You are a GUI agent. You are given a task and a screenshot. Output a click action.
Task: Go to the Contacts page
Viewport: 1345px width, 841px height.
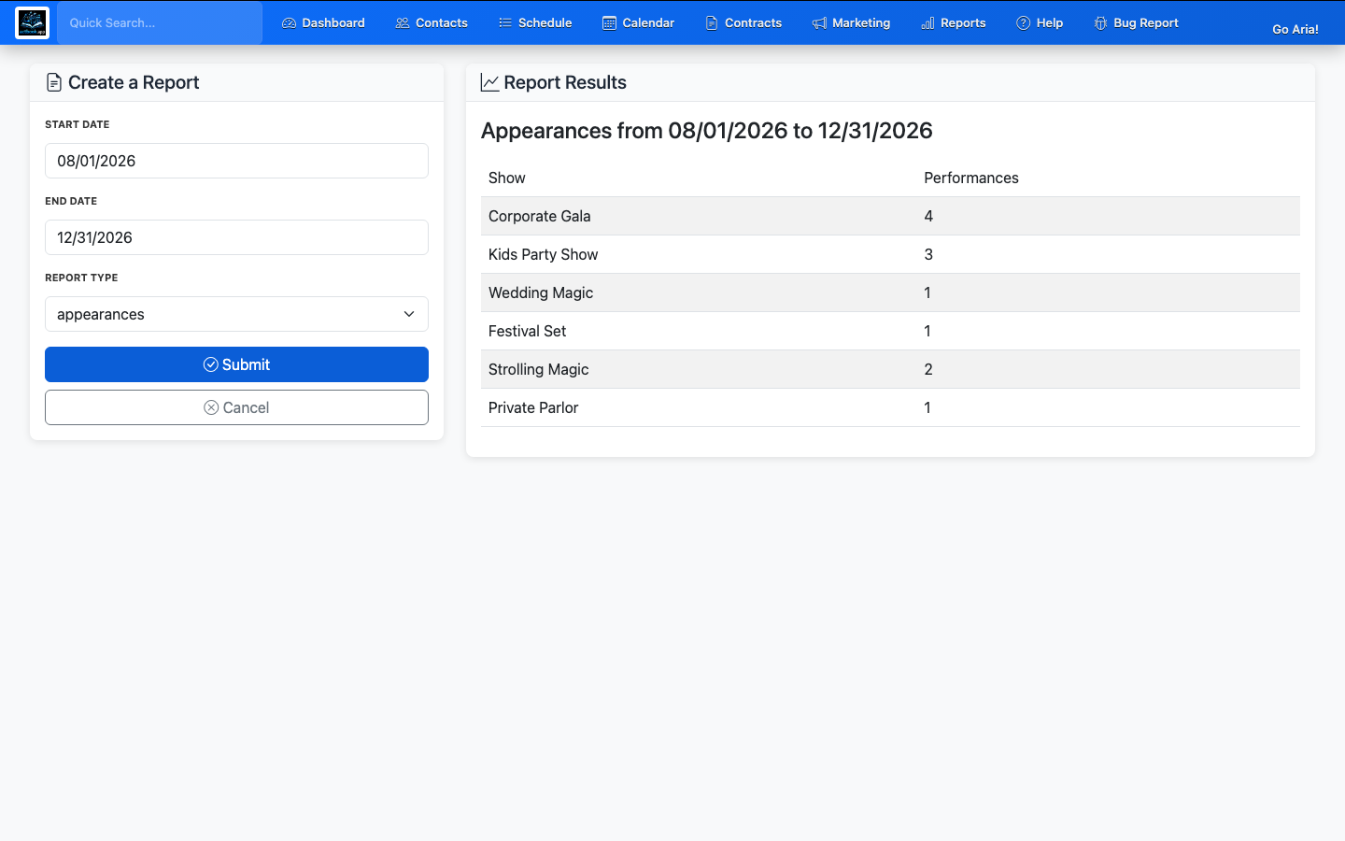(432, 22)
